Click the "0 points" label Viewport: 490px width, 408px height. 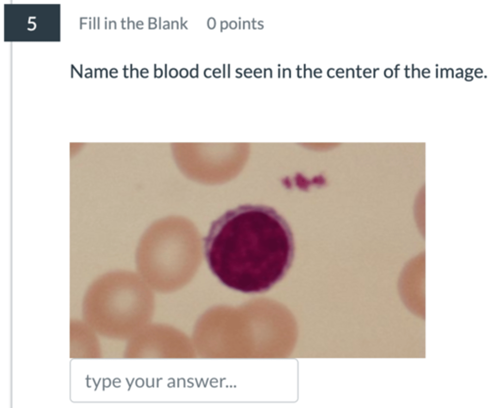click(x=235, y=24)
